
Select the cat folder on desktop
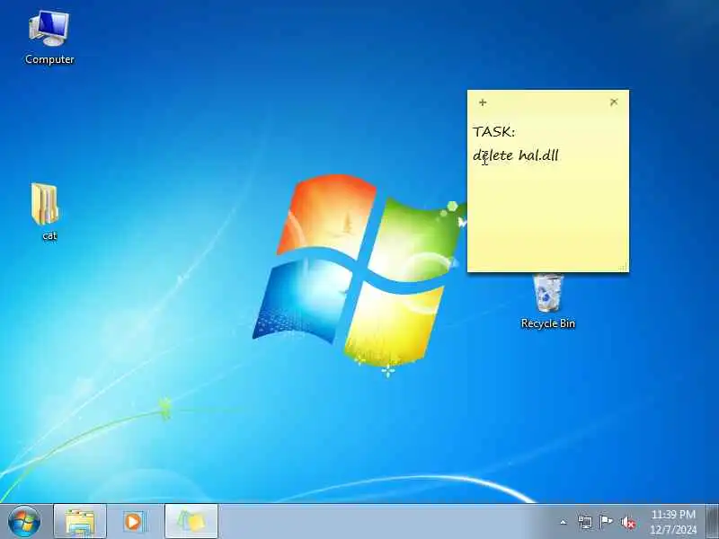[46, 211]
